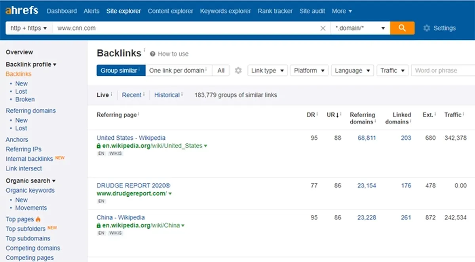The image size is (475, 262).
Task: Open Competing domains in the sidebar
Action: point(33,248)
